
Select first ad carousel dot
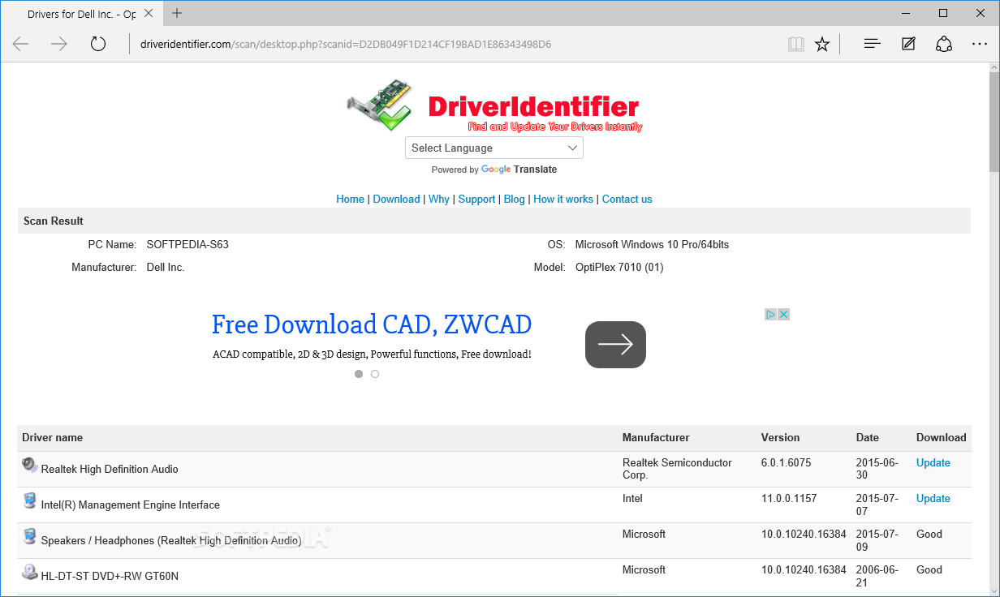pyautogui.click(x=359, y=374)
